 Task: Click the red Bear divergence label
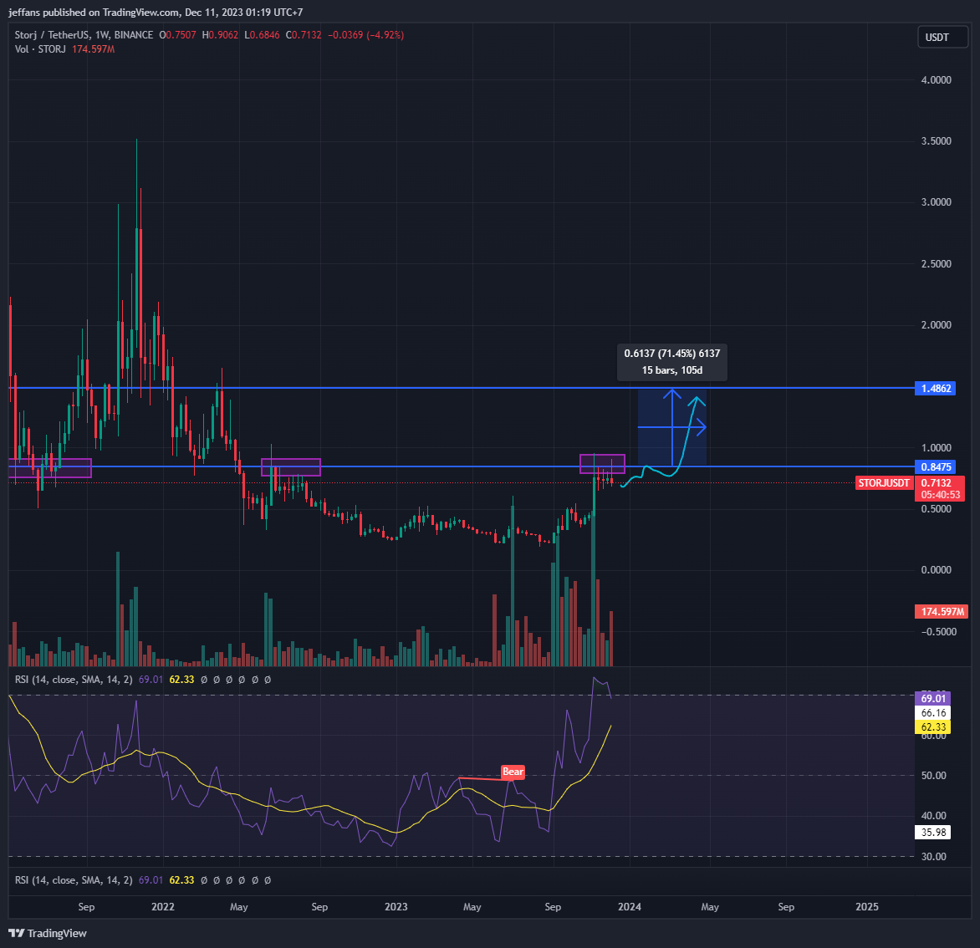pos(513,772)
